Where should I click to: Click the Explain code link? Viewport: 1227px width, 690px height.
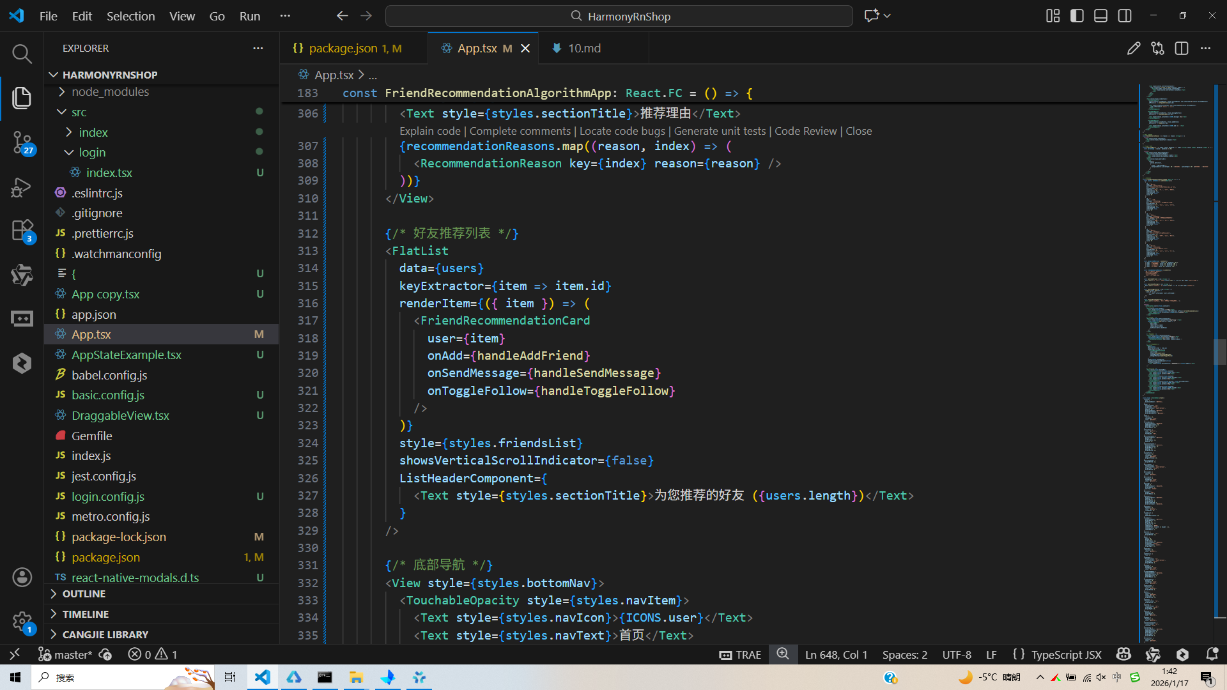pos(429,131)
